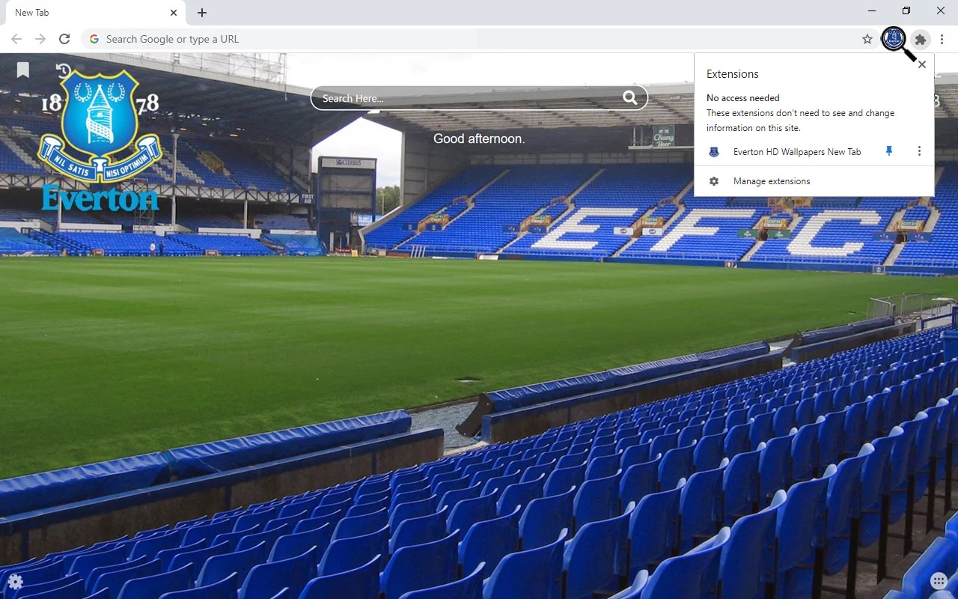The width and height of the screenshot is (958, 599).
Task: Bookmark this page with the star icon
Action: tap(867, 39)
